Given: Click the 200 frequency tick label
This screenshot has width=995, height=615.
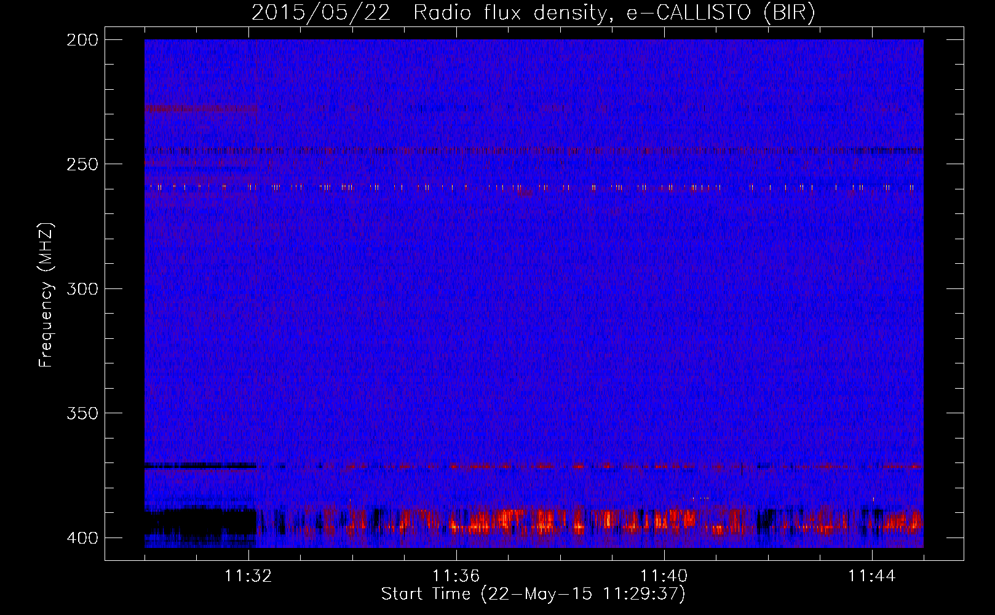Looking at the screenshot, I should pos(82,40).
